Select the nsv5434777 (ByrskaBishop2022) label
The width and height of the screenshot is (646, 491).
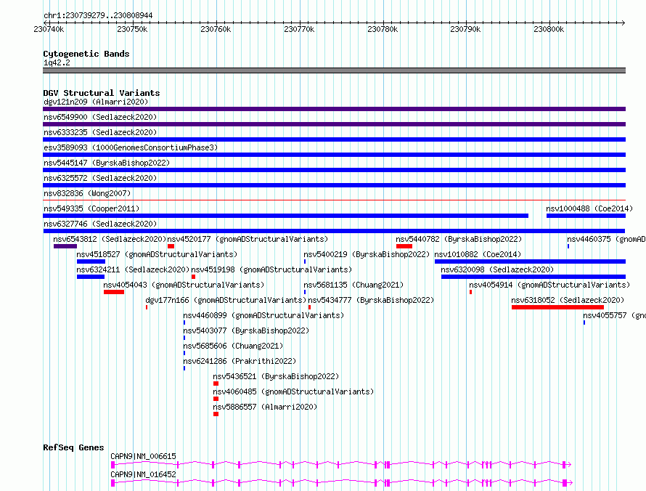point(371,300)
